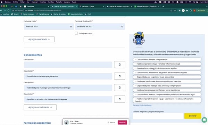208x125 pixels.
Task: Open the Archivo menu
Action: (x=15, y=2)
